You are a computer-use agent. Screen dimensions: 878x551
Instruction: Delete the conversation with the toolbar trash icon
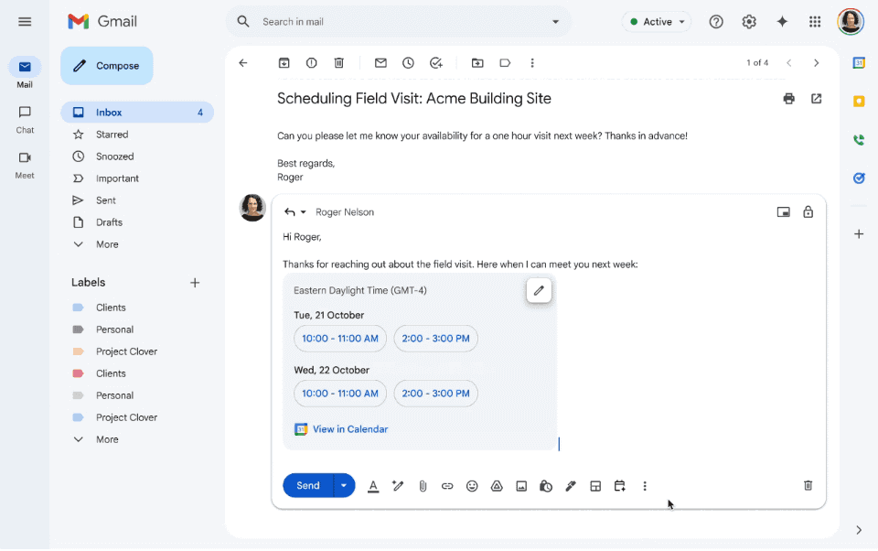338,63
